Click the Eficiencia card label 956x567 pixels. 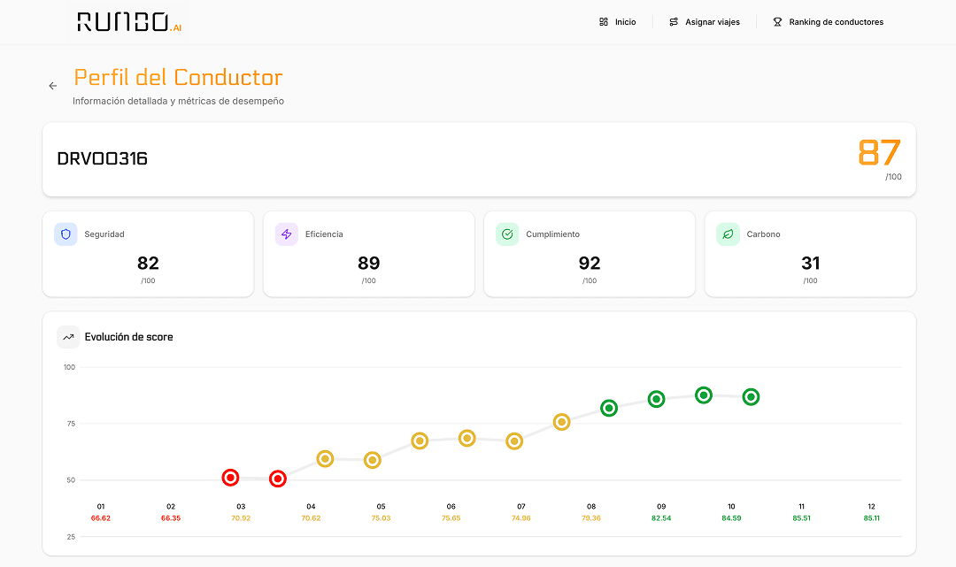pyautogui.click(x=324, y=234)
